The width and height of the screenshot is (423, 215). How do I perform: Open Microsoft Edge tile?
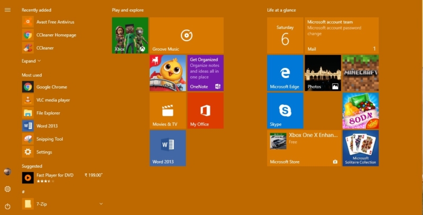tap(285, 73)
